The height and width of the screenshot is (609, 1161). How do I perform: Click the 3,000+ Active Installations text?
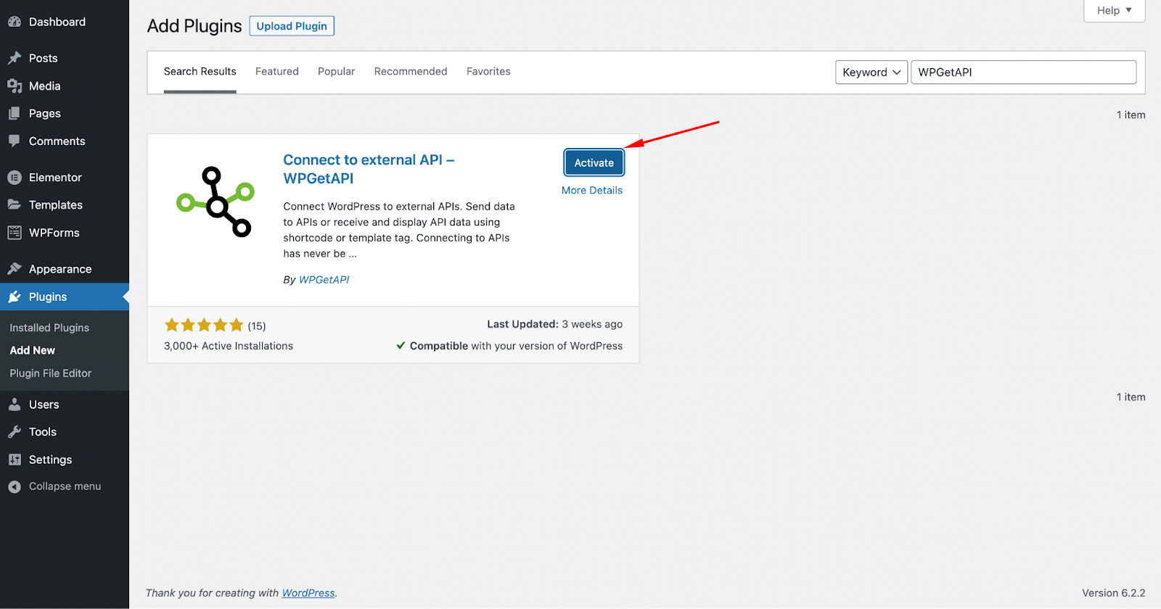coord(229,347)
